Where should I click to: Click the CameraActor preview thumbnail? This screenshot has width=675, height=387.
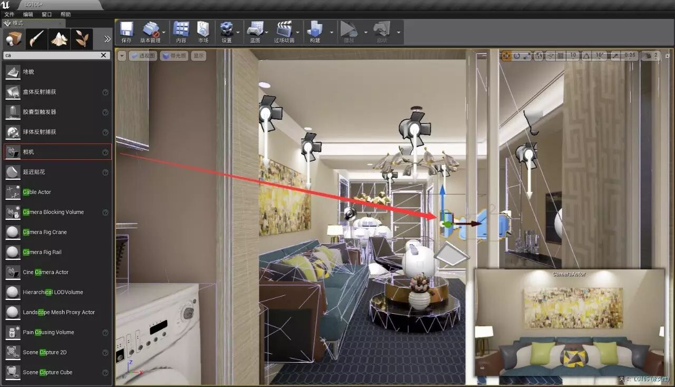570,323
